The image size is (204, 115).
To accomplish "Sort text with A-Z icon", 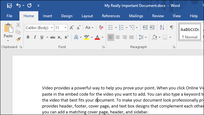I will pyautogui.click(x=162, y=27).
